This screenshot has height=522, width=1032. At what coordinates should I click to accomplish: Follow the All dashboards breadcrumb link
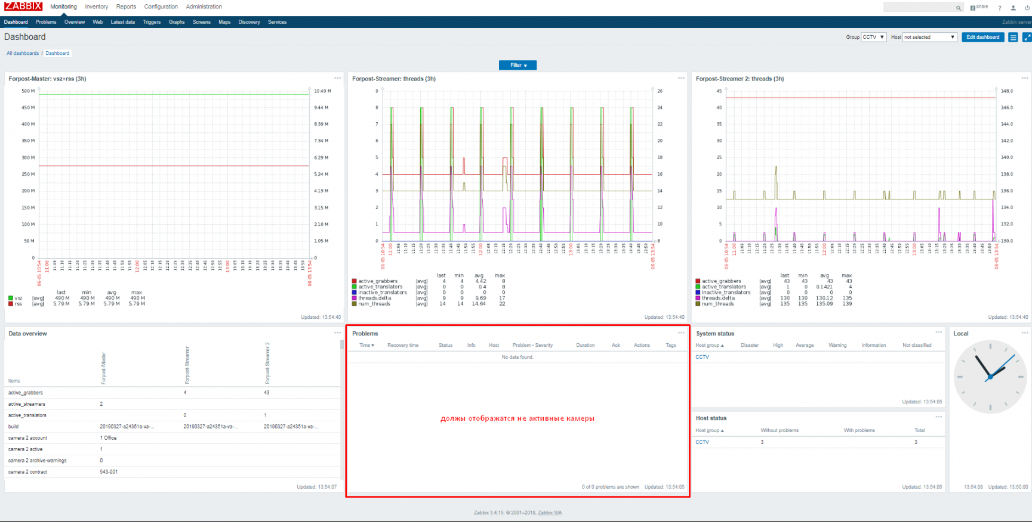coord(23,53)
